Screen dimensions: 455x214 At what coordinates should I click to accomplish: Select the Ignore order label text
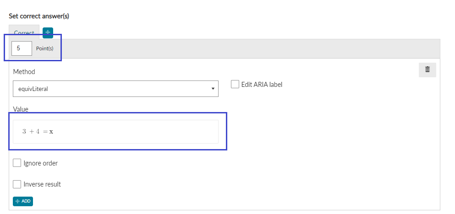coord(41,163)
